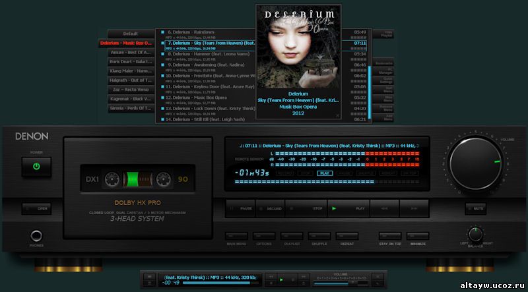
Task: Toggle SHUFFLE mode on the deck
Action: coord(319,236)
